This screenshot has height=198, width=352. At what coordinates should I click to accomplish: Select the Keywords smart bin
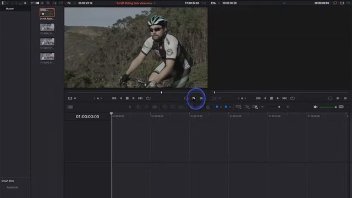click(x=13, y=187)
